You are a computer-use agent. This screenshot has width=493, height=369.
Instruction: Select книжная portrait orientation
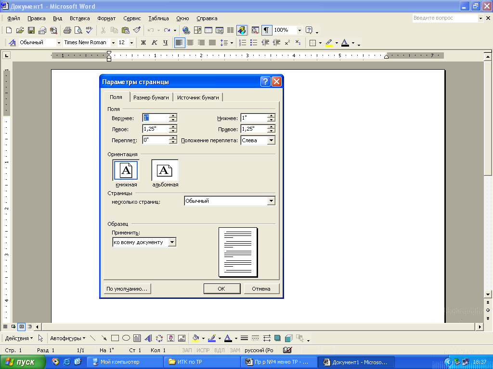[126, 171]
